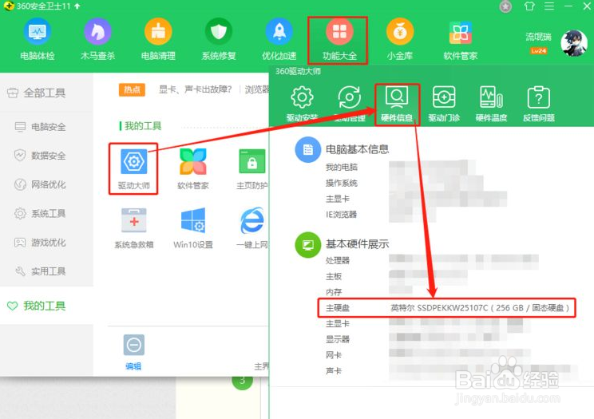Screen dimensions: 594x419
Task: Click the 网卡 row label
Action: click(334, 355)
